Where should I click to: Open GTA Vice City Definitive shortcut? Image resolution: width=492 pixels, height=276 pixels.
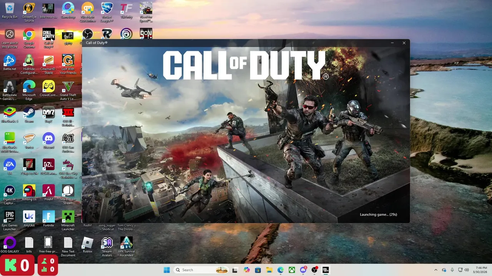tap(68, 169)
